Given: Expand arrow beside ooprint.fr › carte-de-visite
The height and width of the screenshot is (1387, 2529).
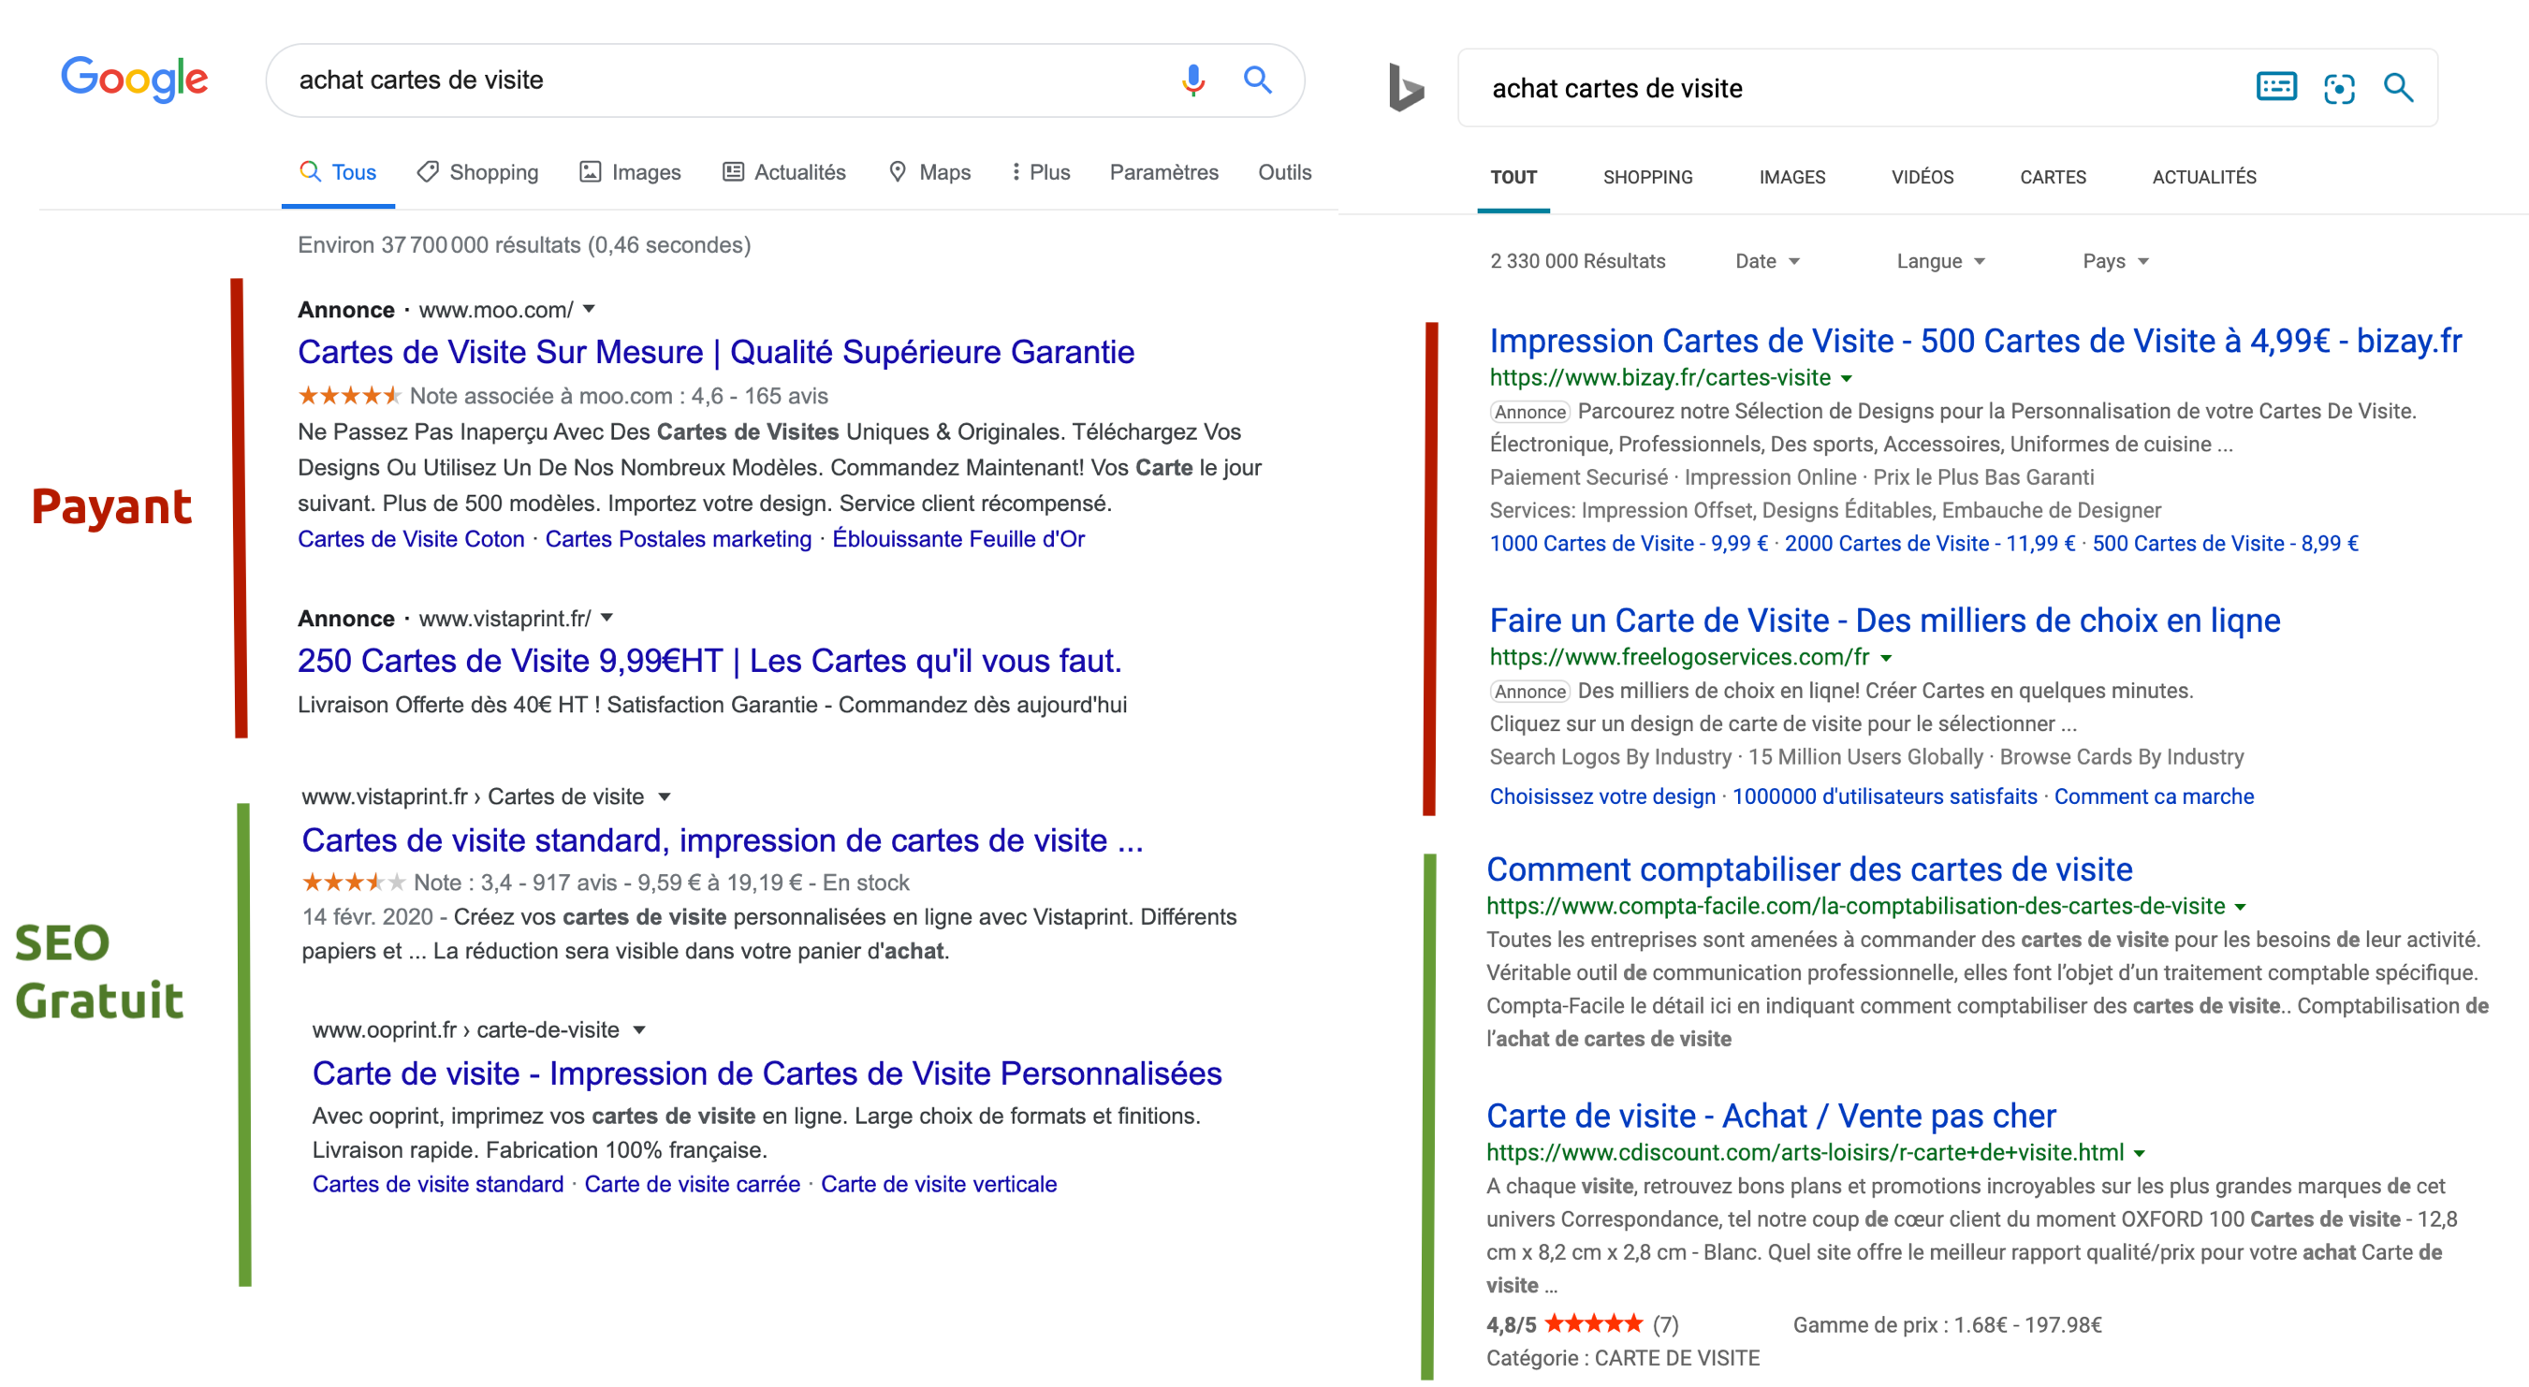Looking at the screenshot, I should pyautogui.click(x=639, y=1030).
